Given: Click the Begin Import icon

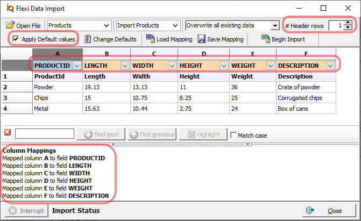Looking at the screenshot, I should [266, 39].
